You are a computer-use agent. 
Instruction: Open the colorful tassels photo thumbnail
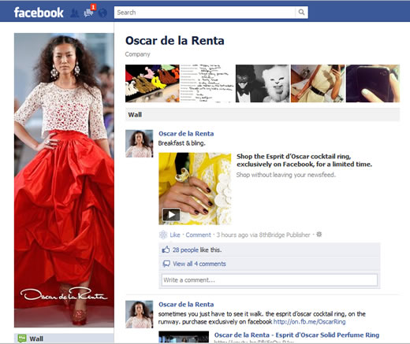152,83
